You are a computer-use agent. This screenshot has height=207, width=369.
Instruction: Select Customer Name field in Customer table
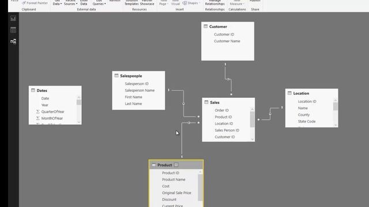coord(227,41)
